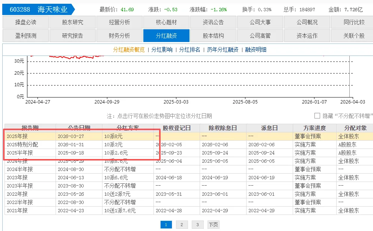
Task: Select the 2021年报 row
Action: pos(189,210)
